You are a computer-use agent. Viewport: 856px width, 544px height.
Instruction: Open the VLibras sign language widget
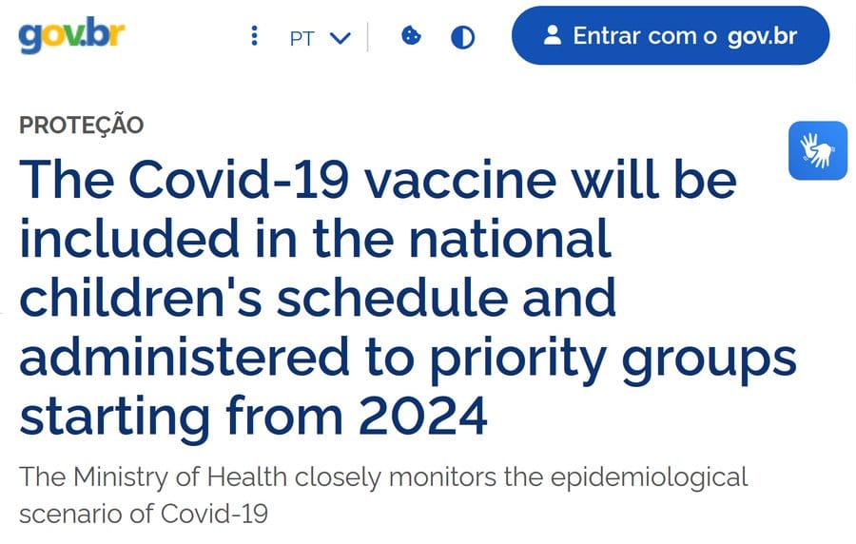pos(817,150)
